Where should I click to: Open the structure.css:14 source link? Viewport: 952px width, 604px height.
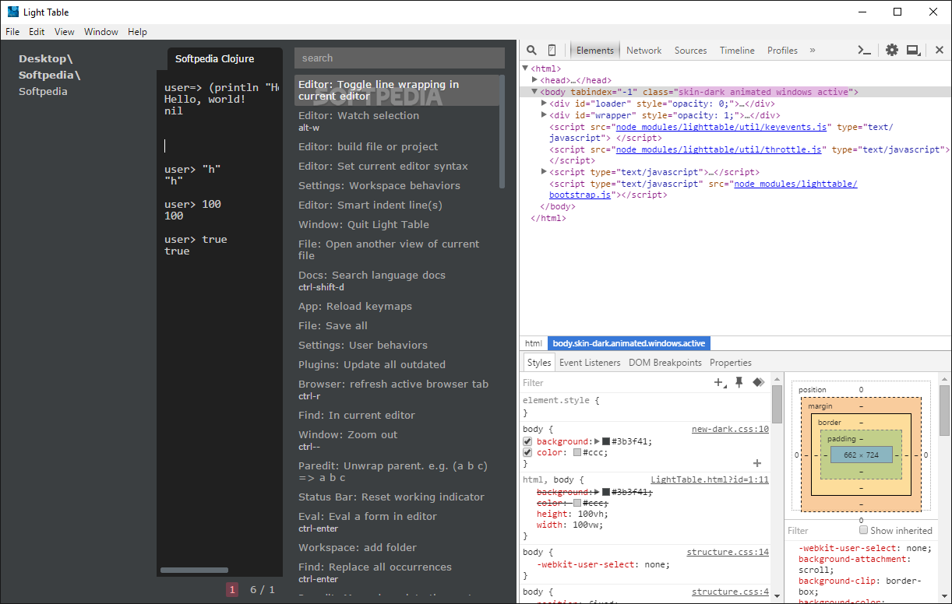(728, 552)
